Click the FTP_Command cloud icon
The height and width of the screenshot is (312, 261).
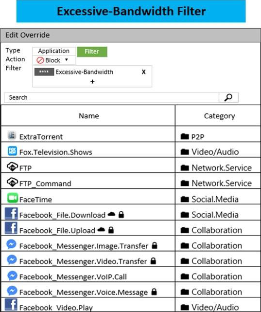pyautogui.click(x=12, y=182)
